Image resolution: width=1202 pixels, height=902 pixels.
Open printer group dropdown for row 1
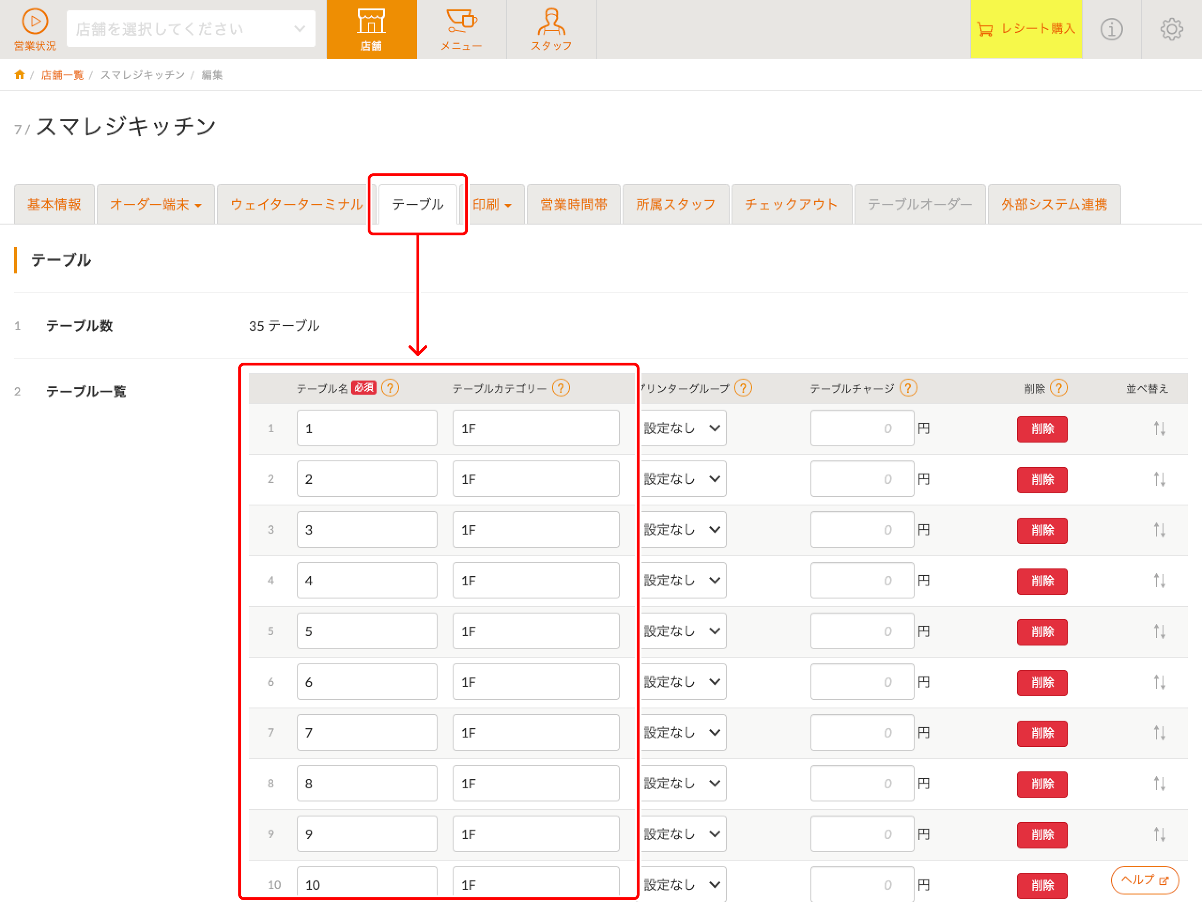[683, 428]
